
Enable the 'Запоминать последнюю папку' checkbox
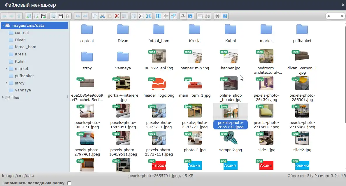(69, 183)
